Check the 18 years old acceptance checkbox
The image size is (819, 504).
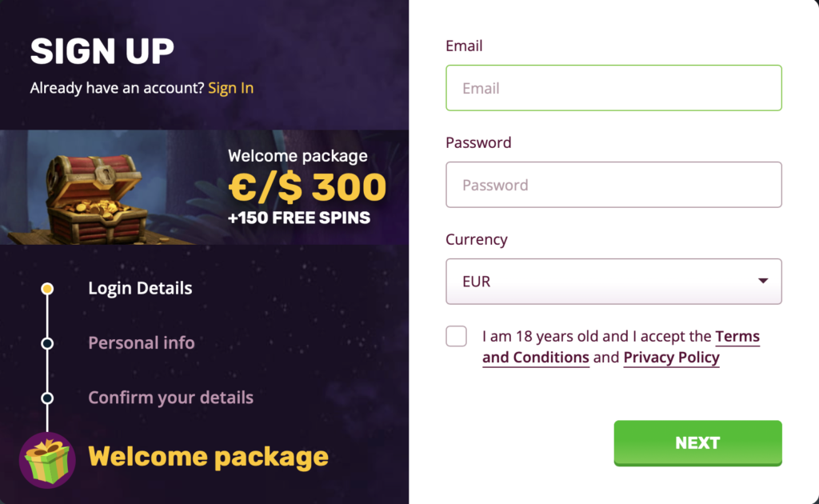click(456, 336)
